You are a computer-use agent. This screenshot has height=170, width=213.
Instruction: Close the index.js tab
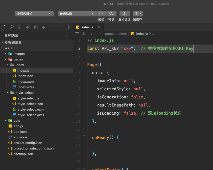pyautogui.click(x=99, y=27)
